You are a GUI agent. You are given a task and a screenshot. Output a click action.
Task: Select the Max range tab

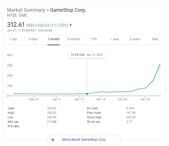tap(155, 39)
